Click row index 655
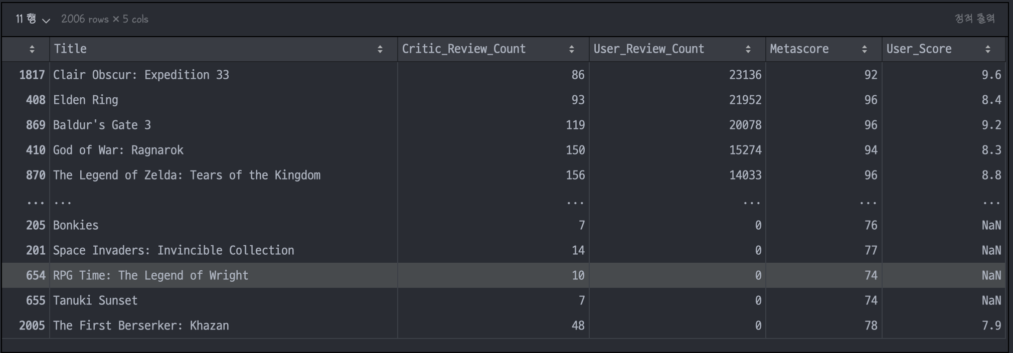 tap(35, 300)
